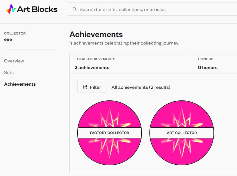This screenshot has height=176, width=237.
Task: Select the Total Achievements stat header
Action: click(95, 59)
